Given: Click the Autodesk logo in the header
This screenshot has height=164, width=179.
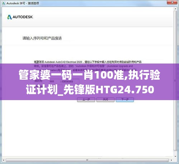Looking at the screenshot, I should click(x=20, y=17).
